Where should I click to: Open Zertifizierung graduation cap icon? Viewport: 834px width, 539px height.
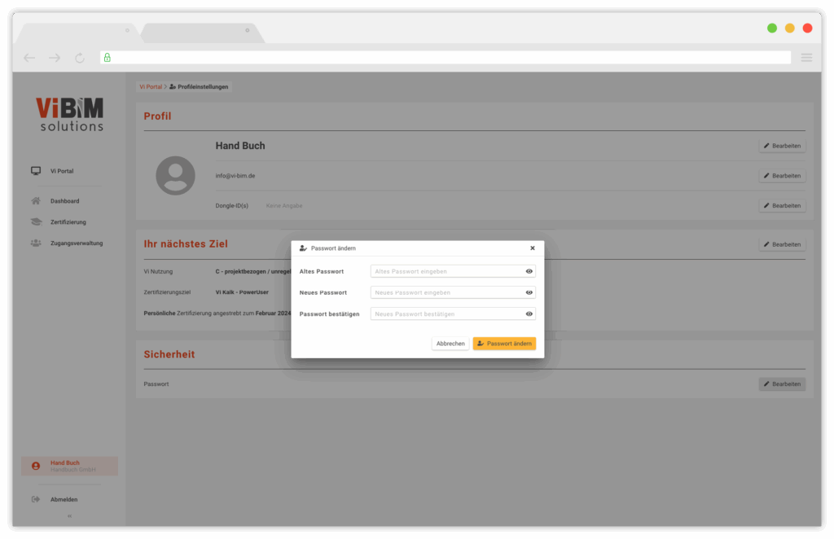pyautogui.click(x=36, y=221)
